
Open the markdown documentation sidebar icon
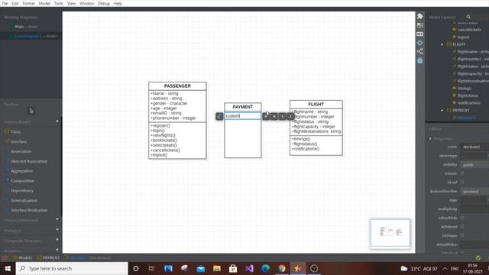tap(420, 34)
